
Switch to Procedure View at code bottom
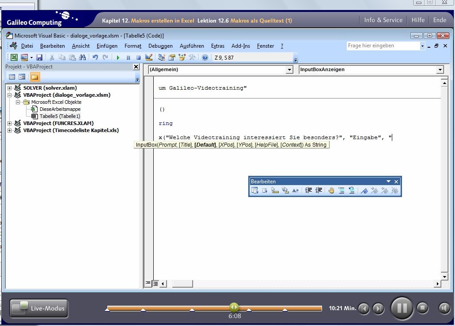(148, 283)
